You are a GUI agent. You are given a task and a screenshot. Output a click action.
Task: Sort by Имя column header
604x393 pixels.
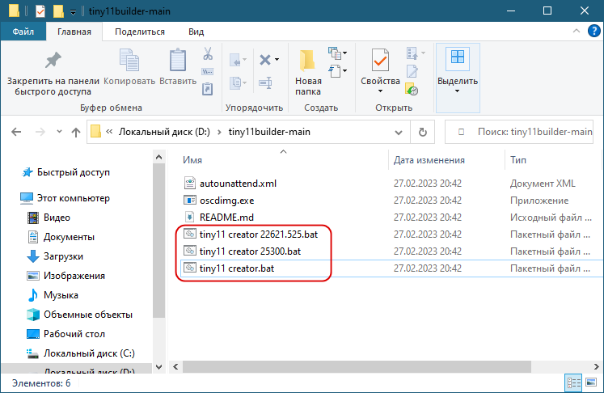click(192, 160)
